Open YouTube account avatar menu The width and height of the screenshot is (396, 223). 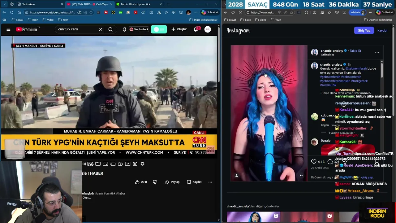208,29
